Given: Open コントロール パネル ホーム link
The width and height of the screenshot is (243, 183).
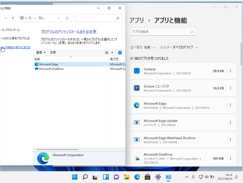Looking at the screenshot, I should pos(10,30).
